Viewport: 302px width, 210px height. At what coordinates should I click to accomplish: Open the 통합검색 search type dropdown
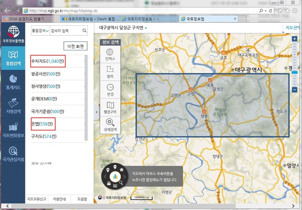coord(40,30)
